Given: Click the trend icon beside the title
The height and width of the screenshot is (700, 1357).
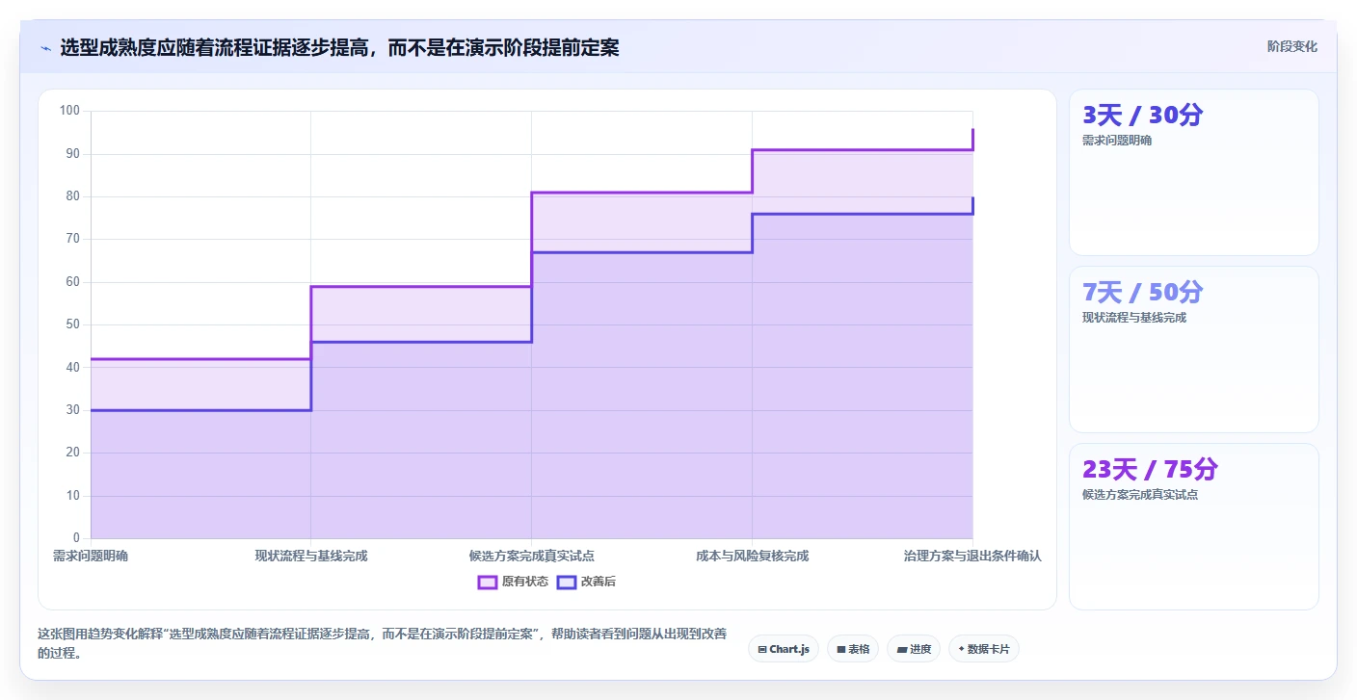Looking at the screenshot, I should point(45,48).
